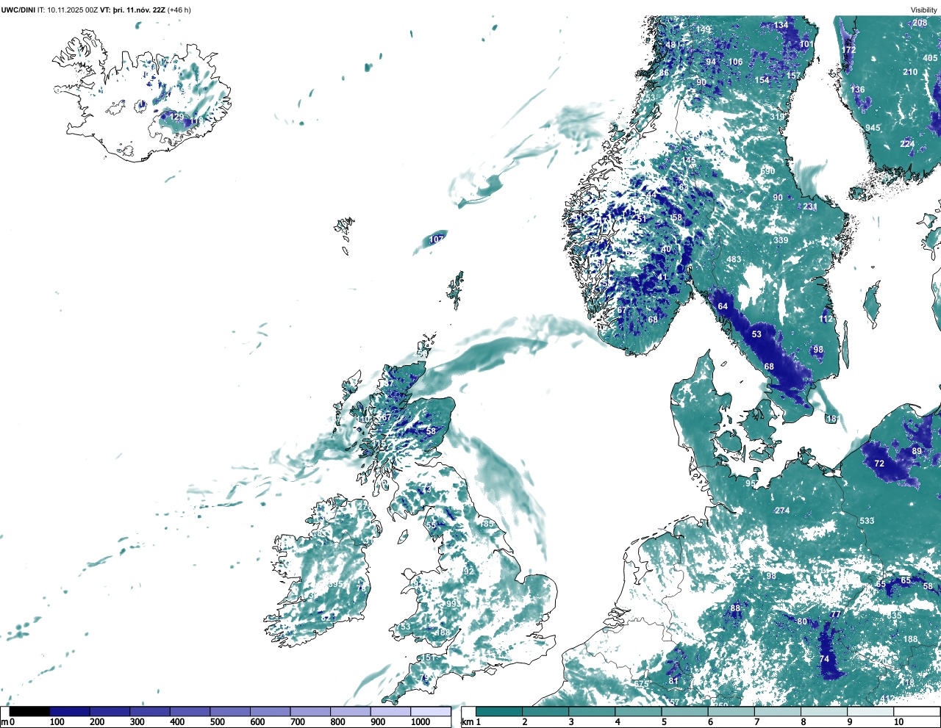Click the '129' visibility value over Iceland
The height and width of the screenshot is (728, 941).
click(x=177, y=117)
